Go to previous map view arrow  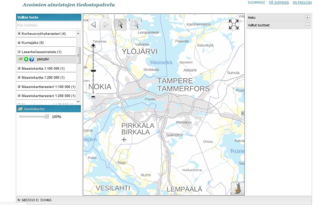coord(94,25)
